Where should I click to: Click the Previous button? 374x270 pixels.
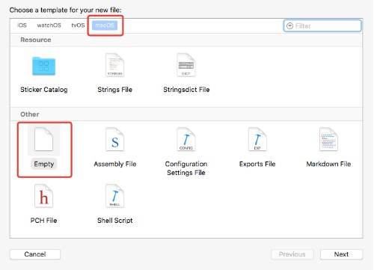292,254
